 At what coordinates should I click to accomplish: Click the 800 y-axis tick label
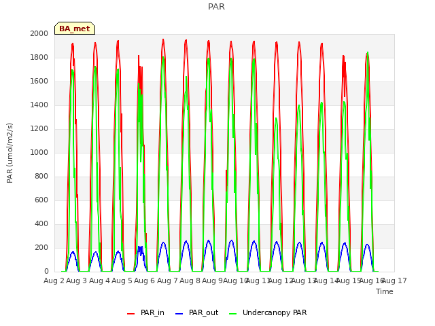[41, 177]
